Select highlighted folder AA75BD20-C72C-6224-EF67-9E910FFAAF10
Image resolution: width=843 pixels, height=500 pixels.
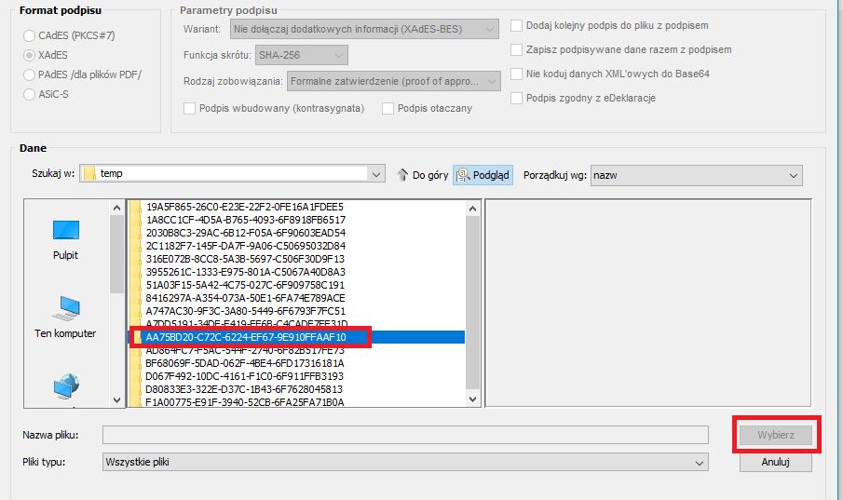[246, 337]
